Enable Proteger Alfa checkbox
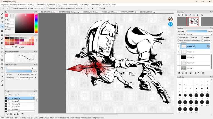 tap(178, 37)
